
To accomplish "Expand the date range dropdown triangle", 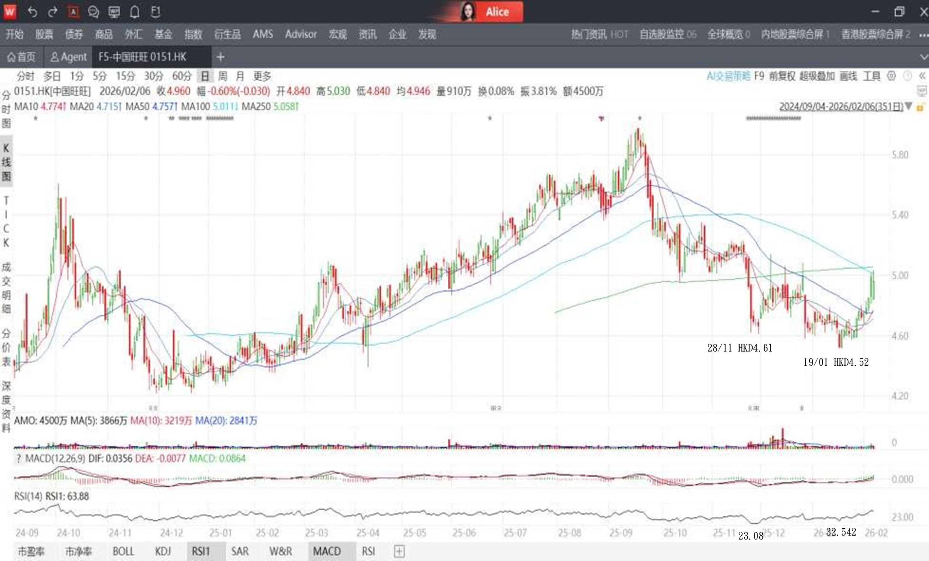I will click(909, 106).
